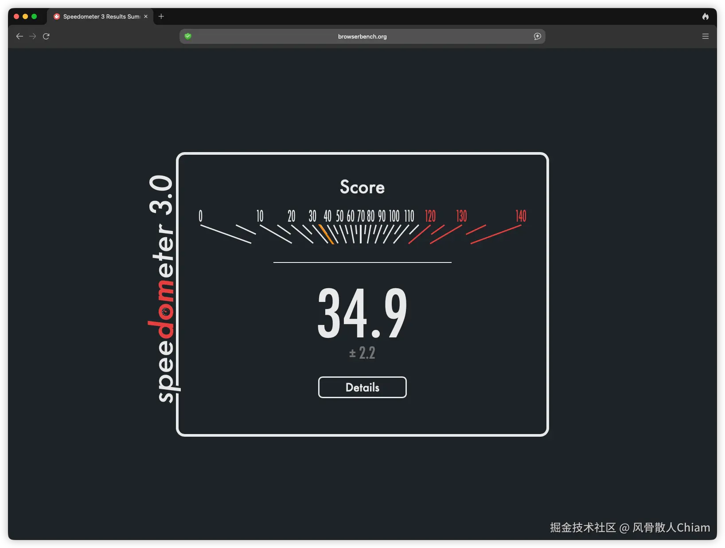
Task: Close the Speedometer 3 Results tab
Action: pos(146,16)
